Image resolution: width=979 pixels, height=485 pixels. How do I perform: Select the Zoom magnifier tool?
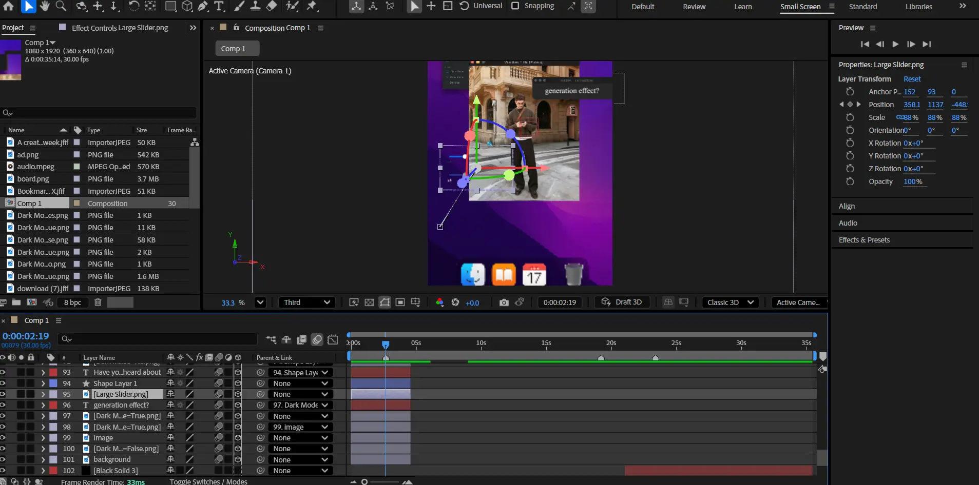(61, 6)
